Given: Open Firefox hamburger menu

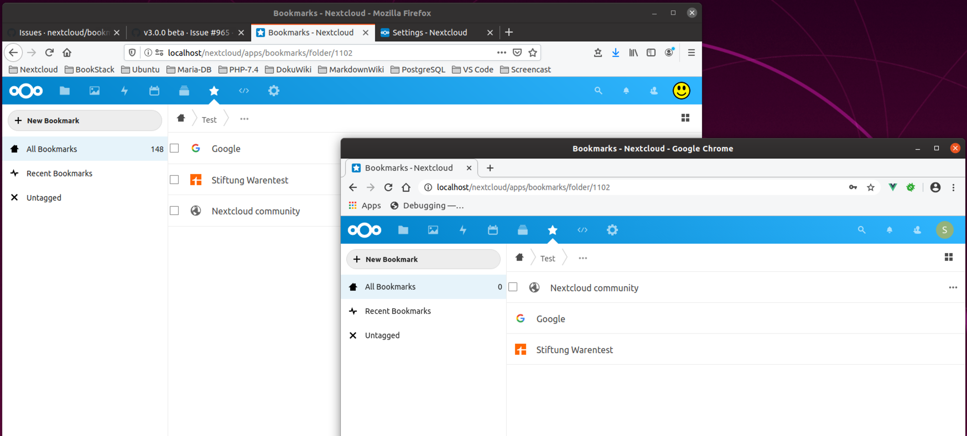Looking at the screenshot, I should click(691, 52).
